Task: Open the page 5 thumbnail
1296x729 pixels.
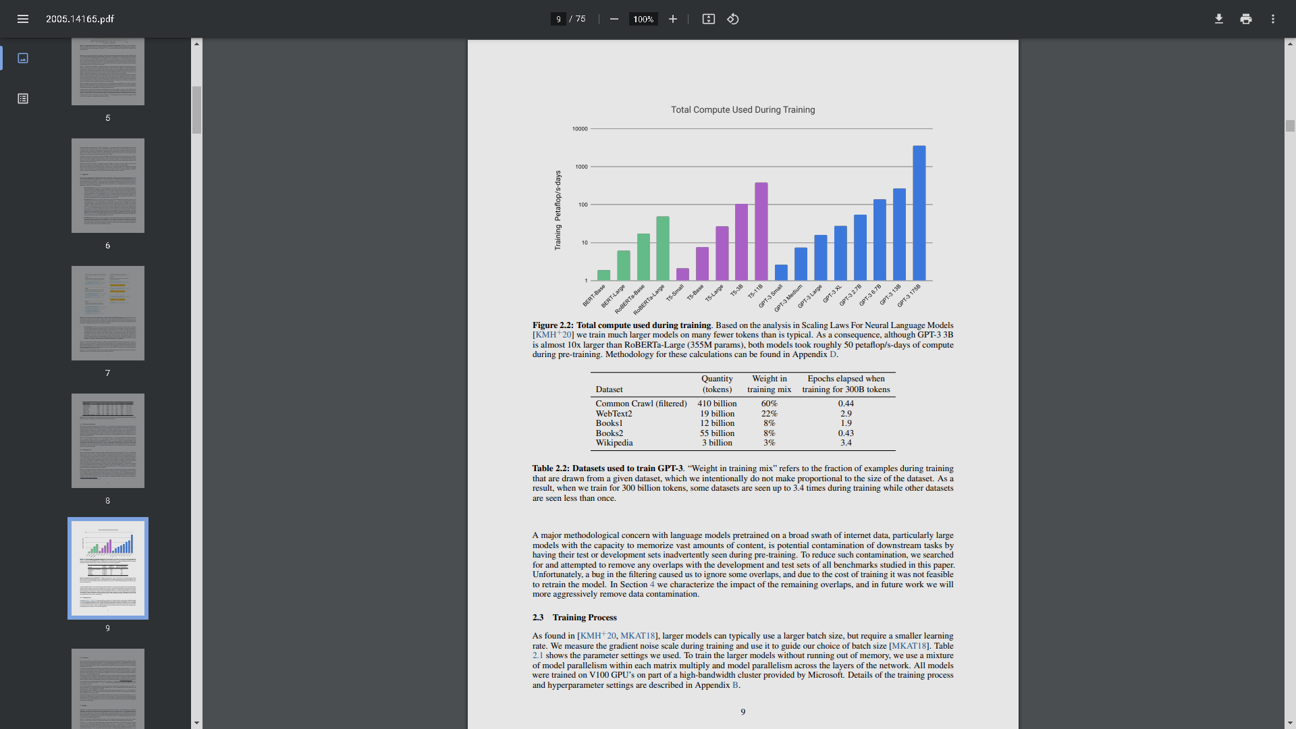Action: point(108,72)
